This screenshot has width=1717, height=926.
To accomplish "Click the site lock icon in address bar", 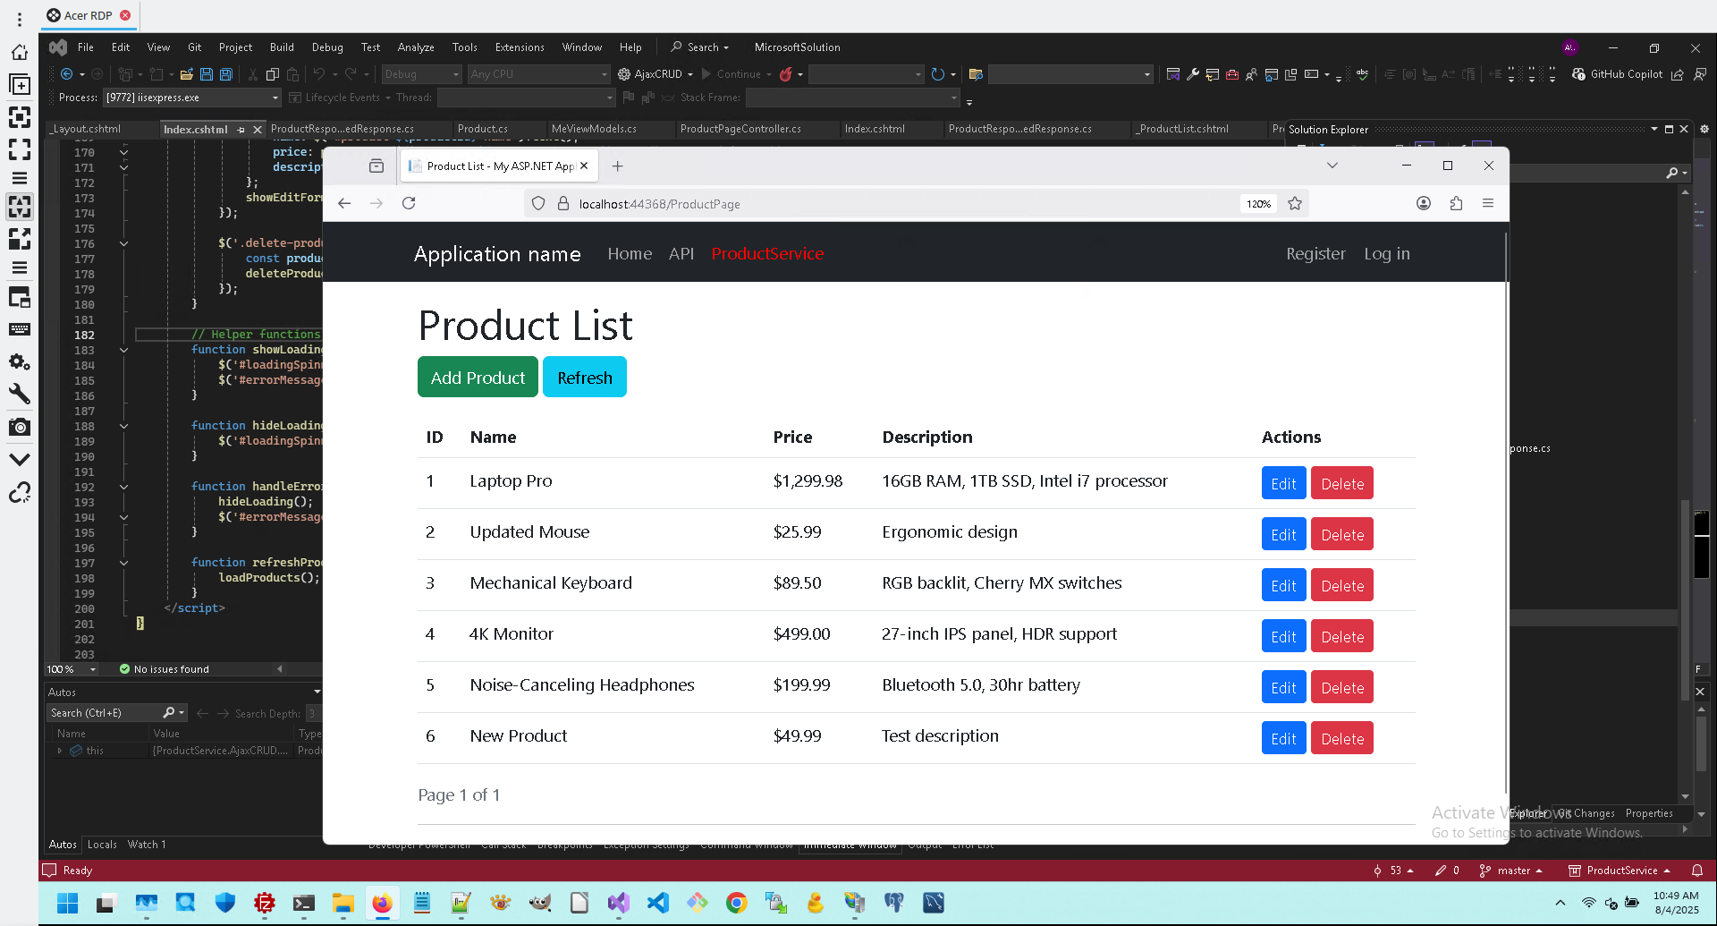I will 563,204.
